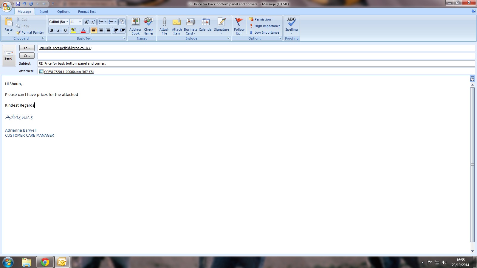This screenshot has width=477, height=268.
Task: Click the Attach File paperclip icon
Action: pos(164,22)
